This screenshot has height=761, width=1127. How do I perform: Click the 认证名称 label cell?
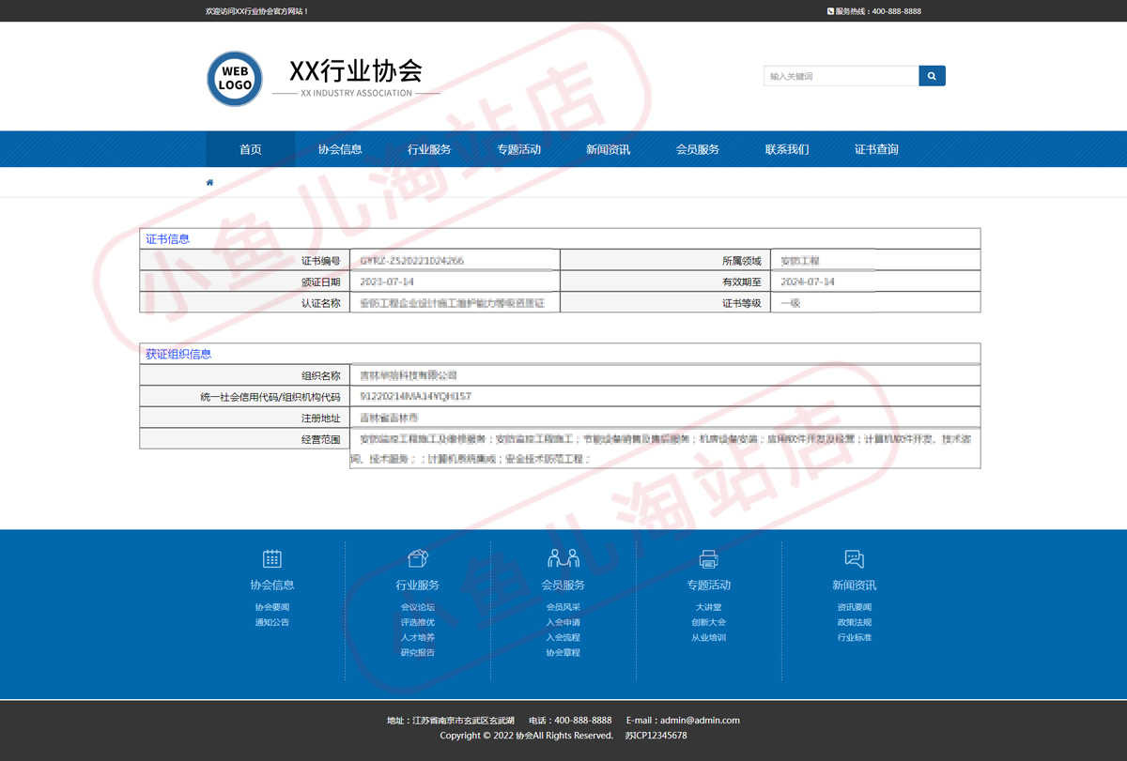pyautogui.click(x=244, y=303)
